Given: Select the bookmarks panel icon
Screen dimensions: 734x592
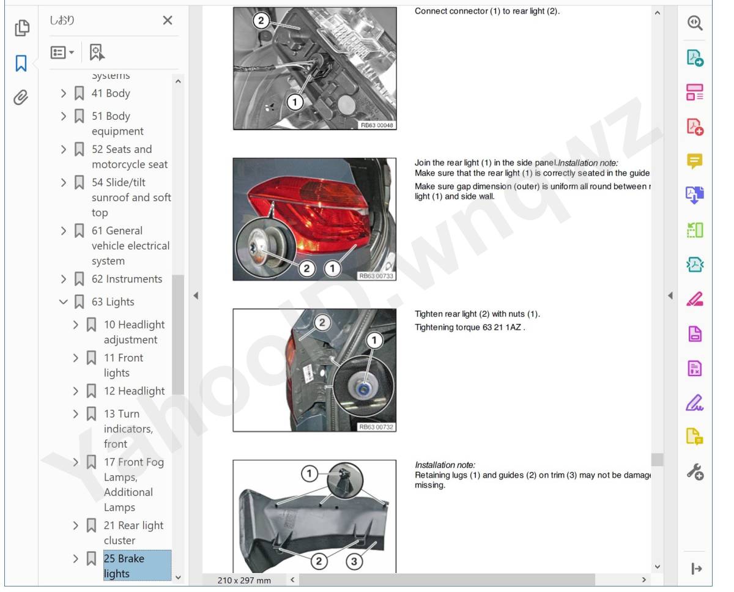Looking at the screenshot, I should pos(21,62).
